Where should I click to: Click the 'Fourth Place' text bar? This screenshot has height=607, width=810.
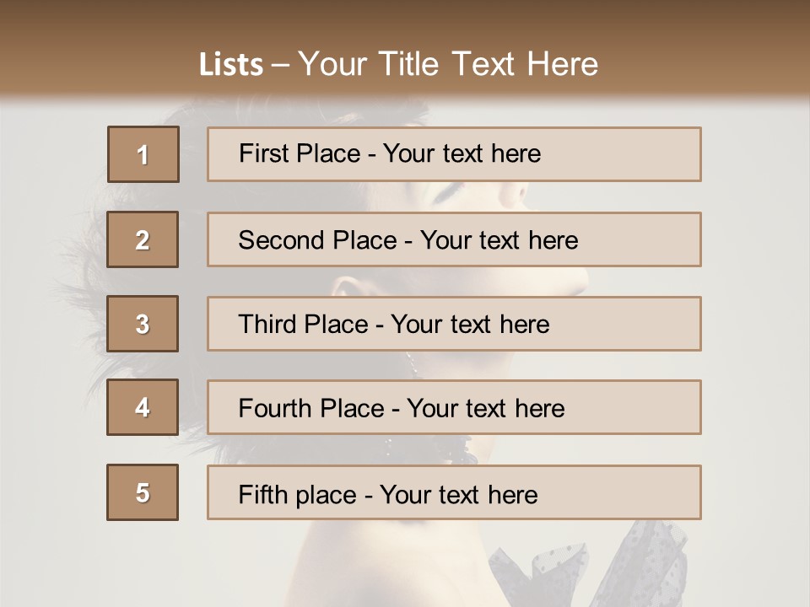pyautogui.click(x=454, y=407)
